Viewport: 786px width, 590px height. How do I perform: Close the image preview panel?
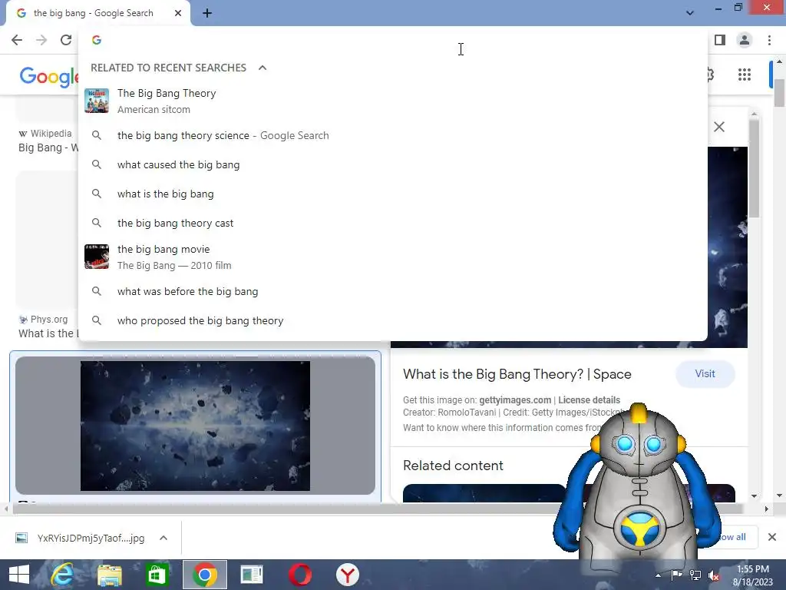(719, 127)
